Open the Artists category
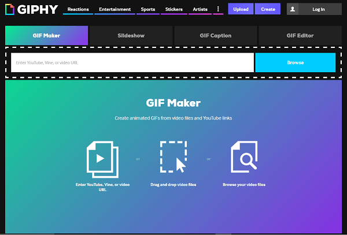Image resolution: width=347 pixels, height=235 pixels. tap(200, 9)
